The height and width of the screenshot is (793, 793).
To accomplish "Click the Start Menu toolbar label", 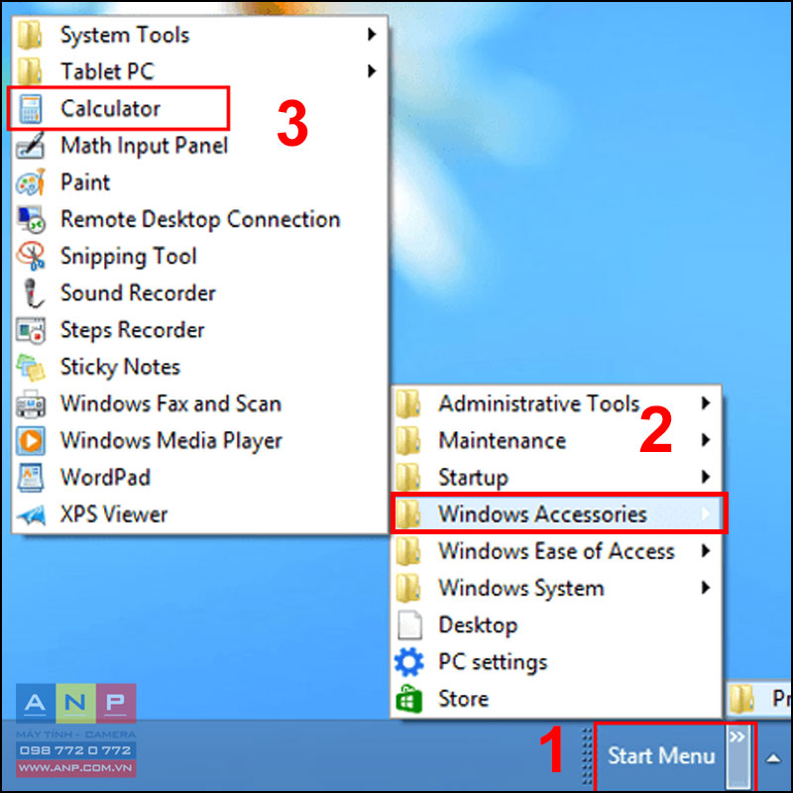I will [661, 755].
